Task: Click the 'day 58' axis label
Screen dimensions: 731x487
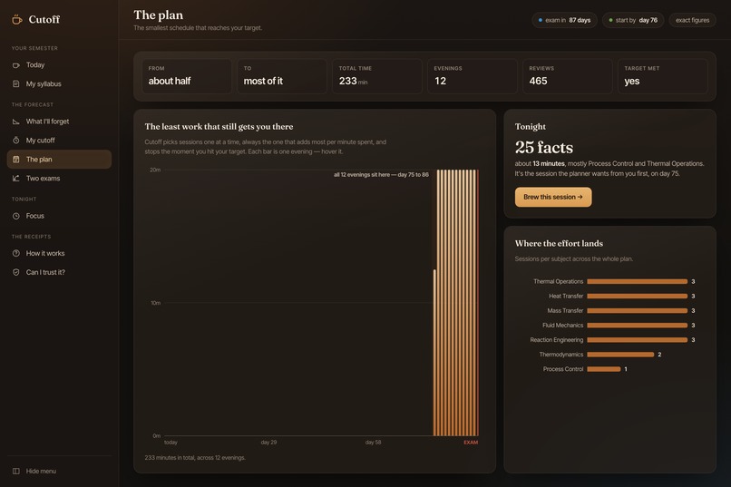Action: (373, 443)
